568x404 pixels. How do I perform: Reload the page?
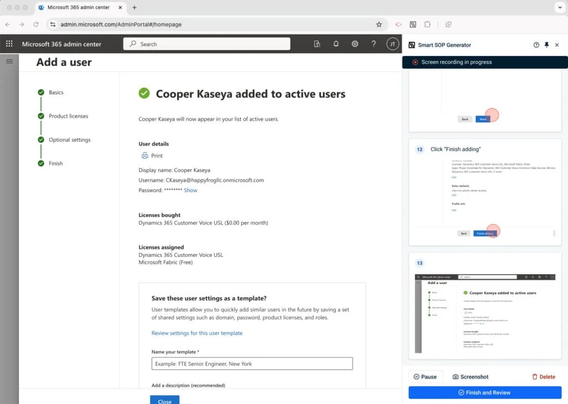(x=36, y=24)
